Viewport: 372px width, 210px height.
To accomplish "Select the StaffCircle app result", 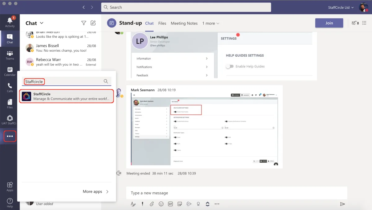I will 67,96.
